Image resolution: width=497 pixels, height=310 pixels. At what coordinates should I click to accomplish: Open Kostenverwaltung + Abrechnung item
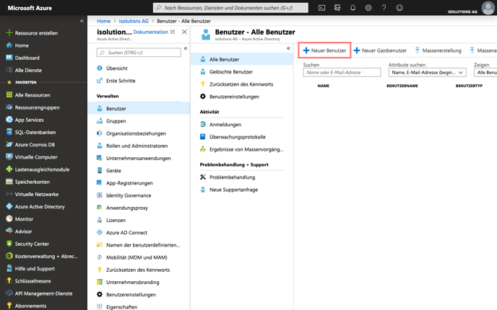point(46,256)
